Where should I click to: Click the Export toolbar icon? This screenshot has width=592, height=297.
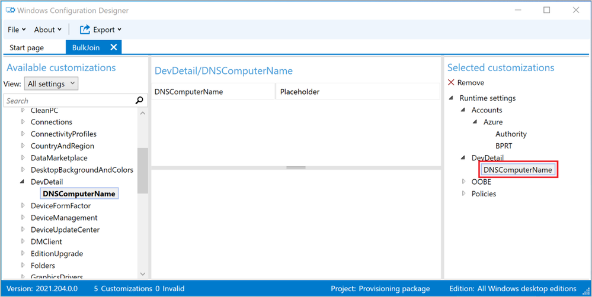[x=85, y=30]
